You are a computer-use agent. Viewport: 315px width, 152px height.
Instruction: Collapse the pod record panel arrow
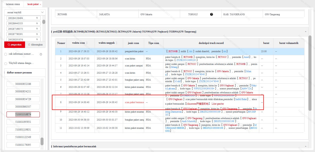click(305, 32)
